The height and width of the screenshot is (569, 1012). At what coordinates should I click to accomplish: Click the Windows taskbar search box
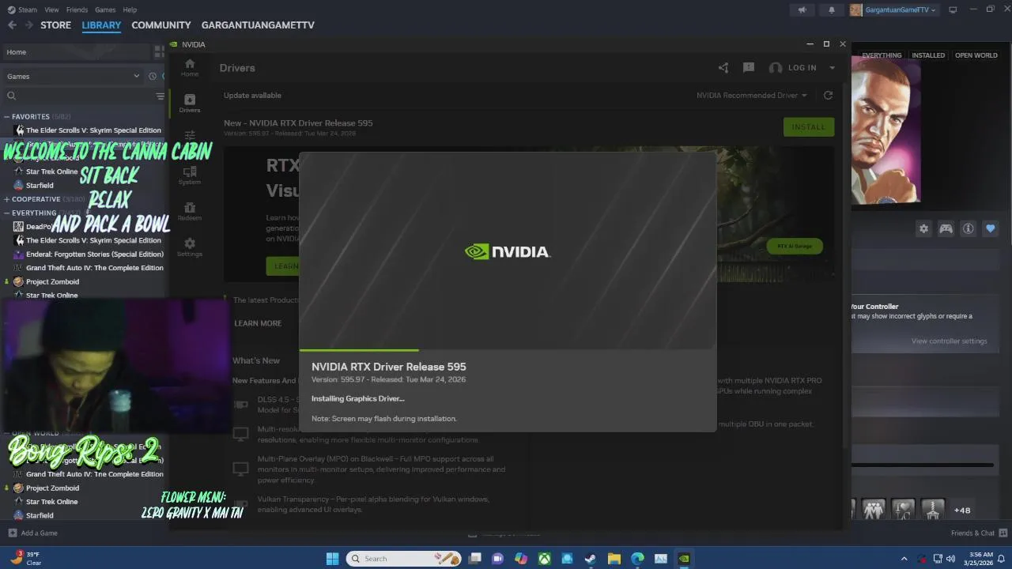403,559
